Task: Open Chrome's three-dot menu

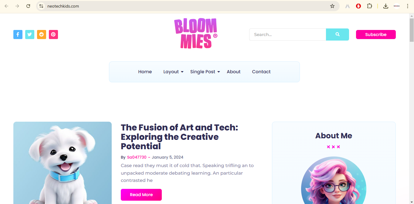Action: click(407, 6)
